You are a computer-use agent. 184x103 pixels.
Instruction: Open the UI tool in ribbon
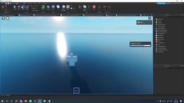pyautogui.click(x=58, y=7)
